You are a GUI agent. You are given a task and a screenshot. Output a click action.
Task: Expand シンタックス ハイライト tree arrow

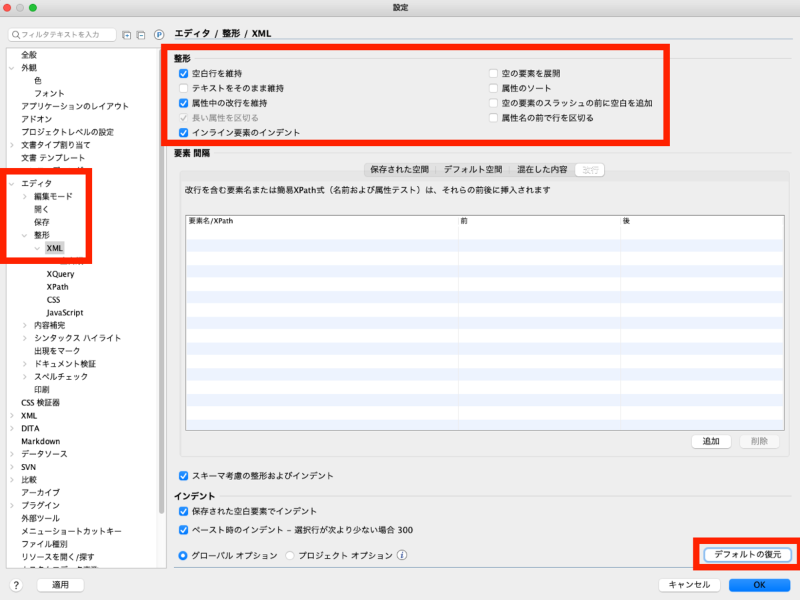pos(25,338)
